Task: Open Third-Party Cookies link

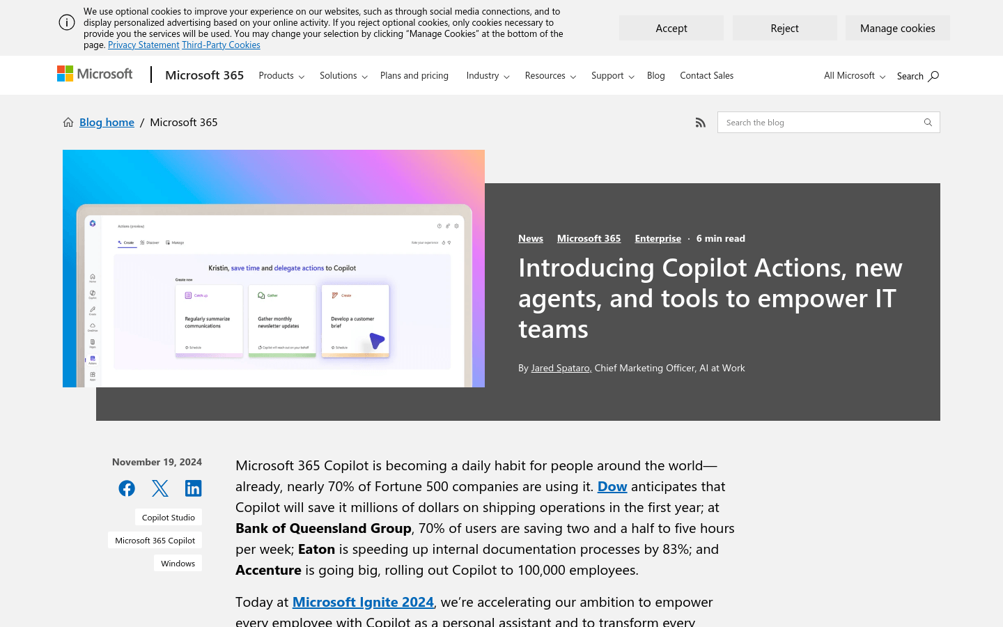Action: (x=221, y=45)
